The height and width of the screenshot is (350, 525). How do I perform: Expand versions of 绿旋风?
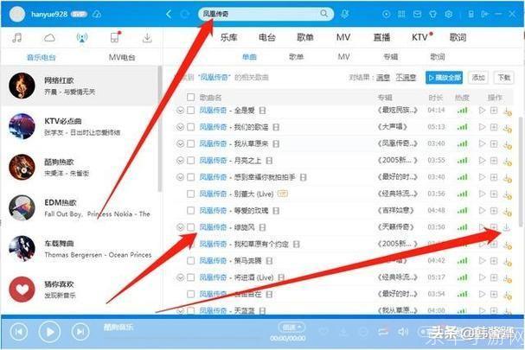point(180,227)
